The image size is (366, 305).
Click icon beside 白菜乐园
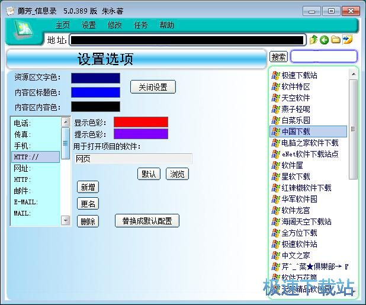pos(275,120)
